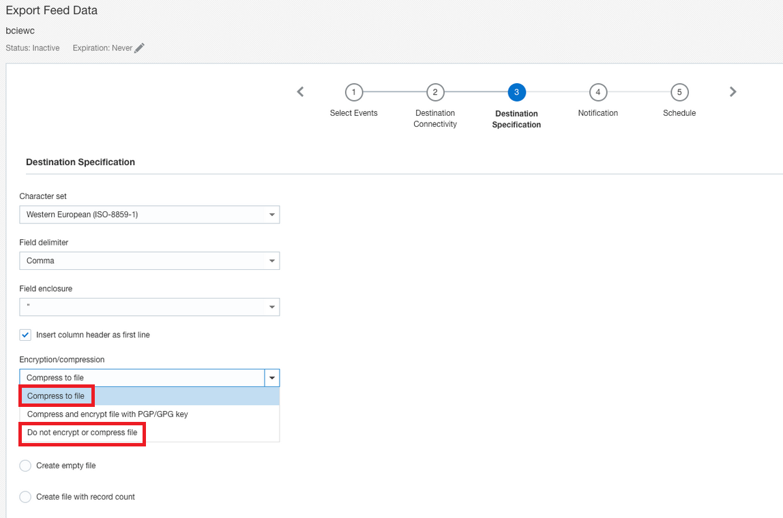The width and height of the screenshot is (783, 518).
Task: Open step 4 circle, Notification
Action: [x=597, y=92]
